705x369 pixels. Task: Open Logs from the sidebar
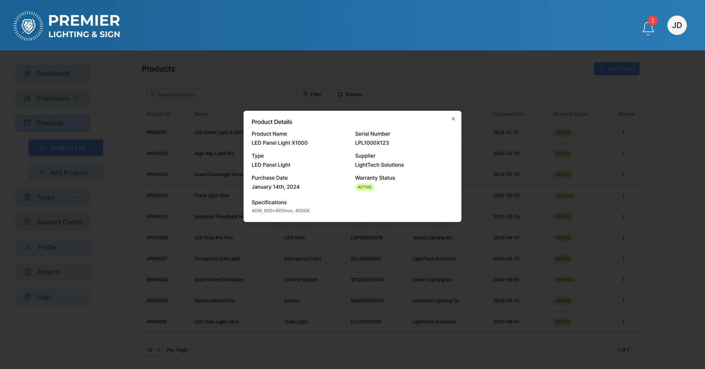44,297
